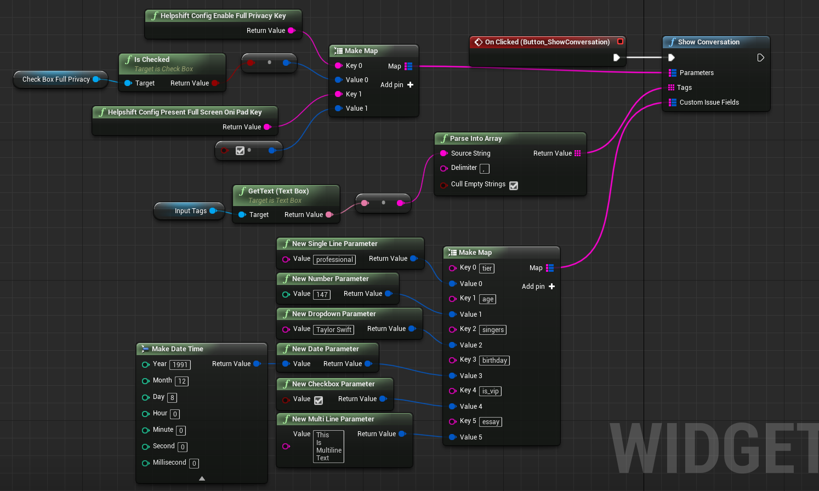Click the Delimiter field in Parse Into Array
This screenshot has height=491, width=819.
[485, 169]
